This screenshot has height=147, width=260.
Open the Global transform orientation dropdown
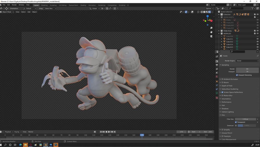(95, 9)
